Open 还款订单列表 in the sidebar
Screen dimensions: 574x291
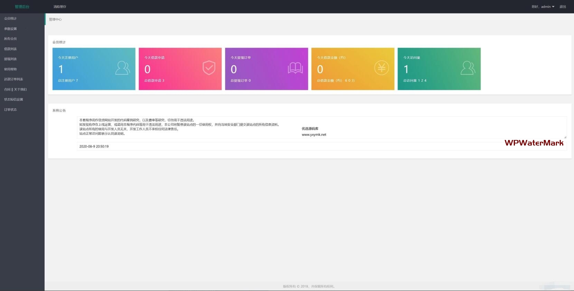pos(13,79)
